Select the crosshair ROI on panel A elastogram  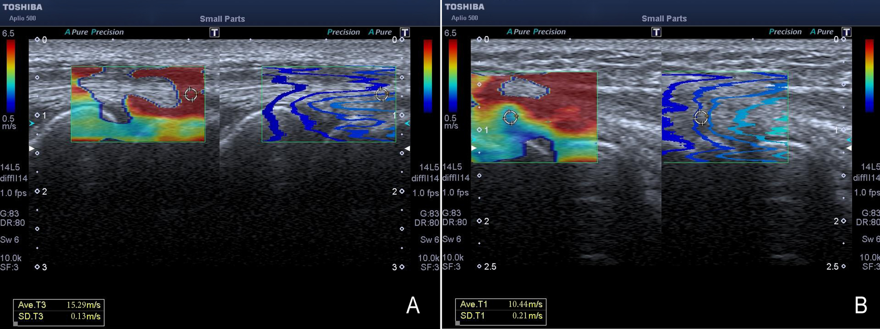191,94
